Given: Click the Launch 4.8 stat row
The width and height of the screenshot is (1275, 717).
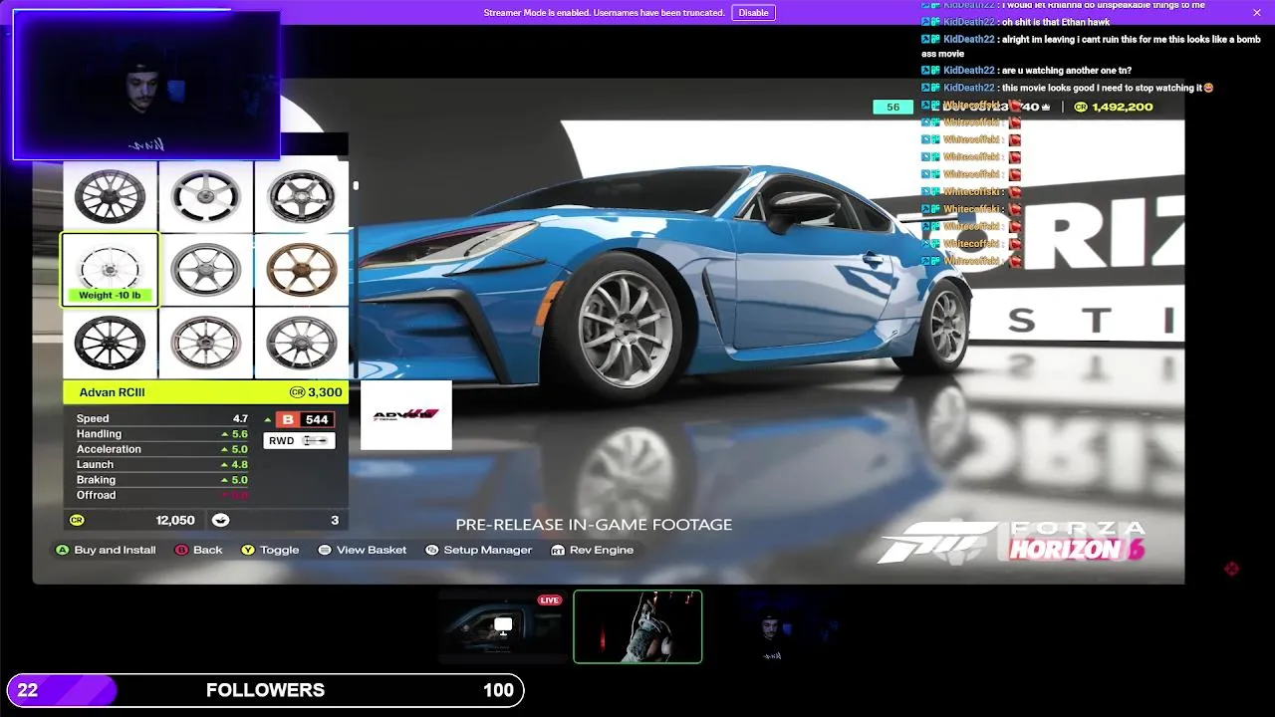Looking at the screenshot, I should pos(162,464).
